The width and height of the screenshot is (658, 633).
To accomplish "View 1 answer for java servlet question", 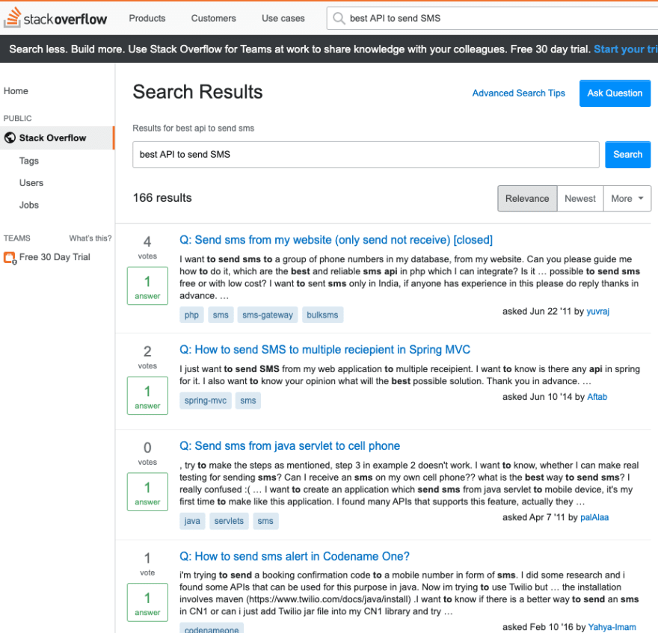I will click(x=147, y=492).
